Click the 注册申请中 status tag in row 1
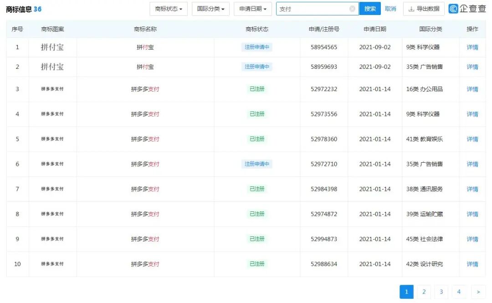The width and height of the screenshot is (492, 303). click(257, 47)
